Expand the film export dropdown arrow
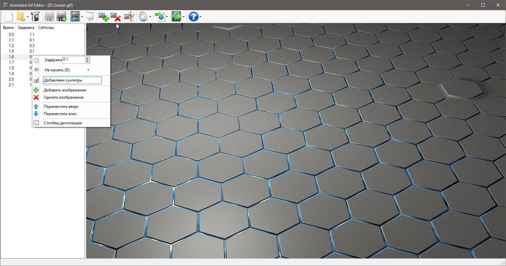The image size is (506, 266). (x=183, y=16)
